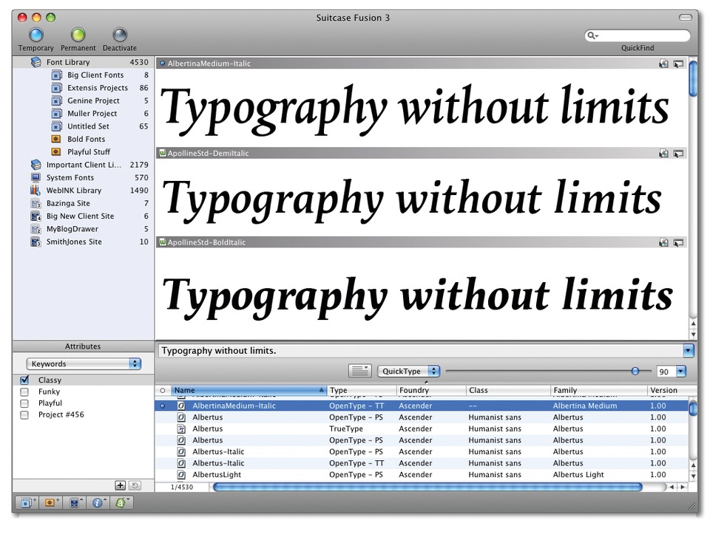Screen dimensions: 710x540
Task: Click the QuickFind search field
Action: pos(638,35)
